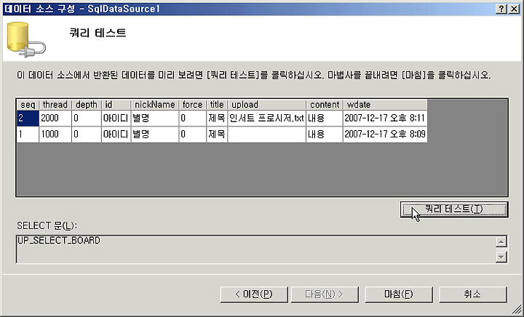Select the 내용 cell in the thread 1000 row
Image resolution: width=524 pixels, height=317 pixels.
325,134
